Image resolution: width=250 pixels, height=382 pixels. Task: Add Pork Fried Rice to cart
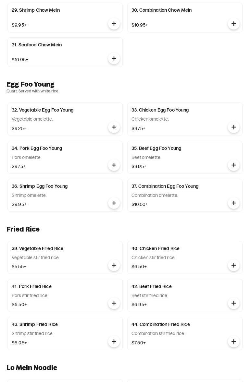(114, 303)
